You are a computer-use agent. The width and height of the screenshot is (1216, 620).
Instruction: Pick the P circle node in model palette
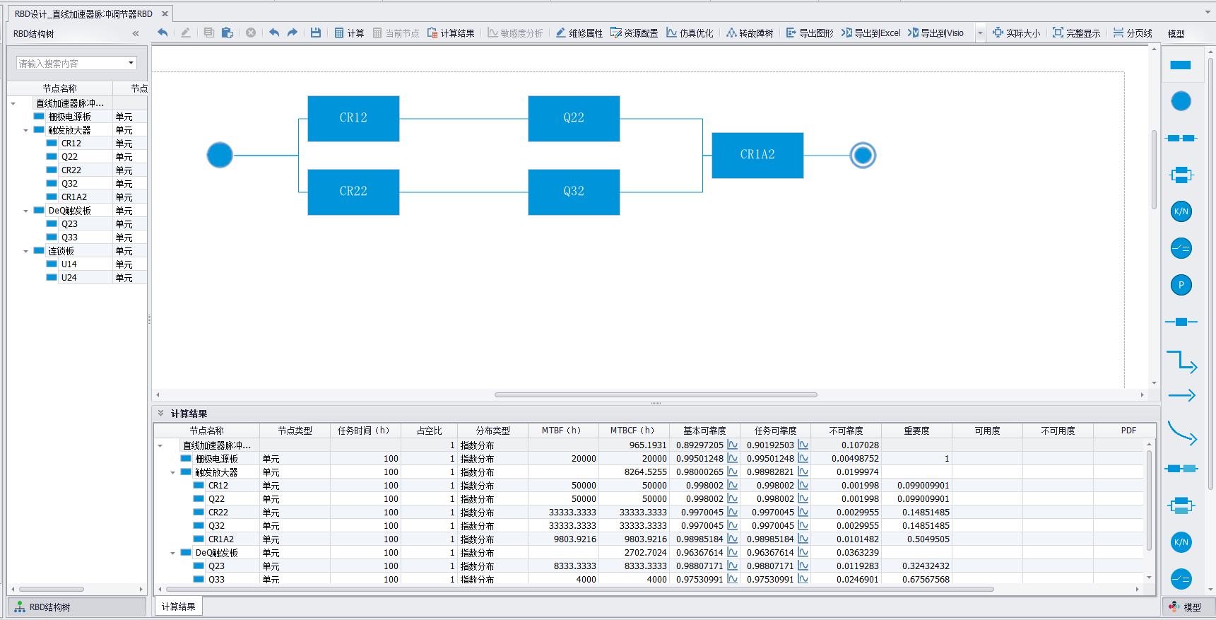tap(1181, 285)
